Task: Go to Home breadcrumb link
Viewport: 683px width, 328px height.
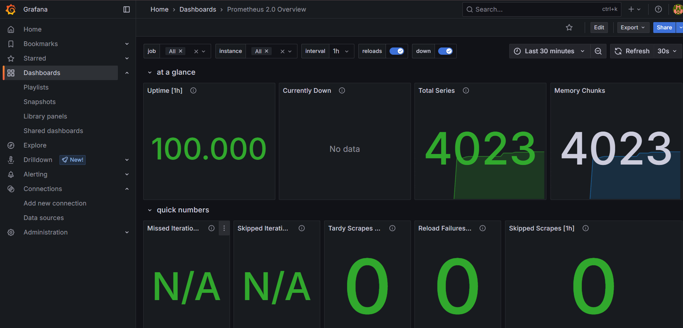Action: 160,9
